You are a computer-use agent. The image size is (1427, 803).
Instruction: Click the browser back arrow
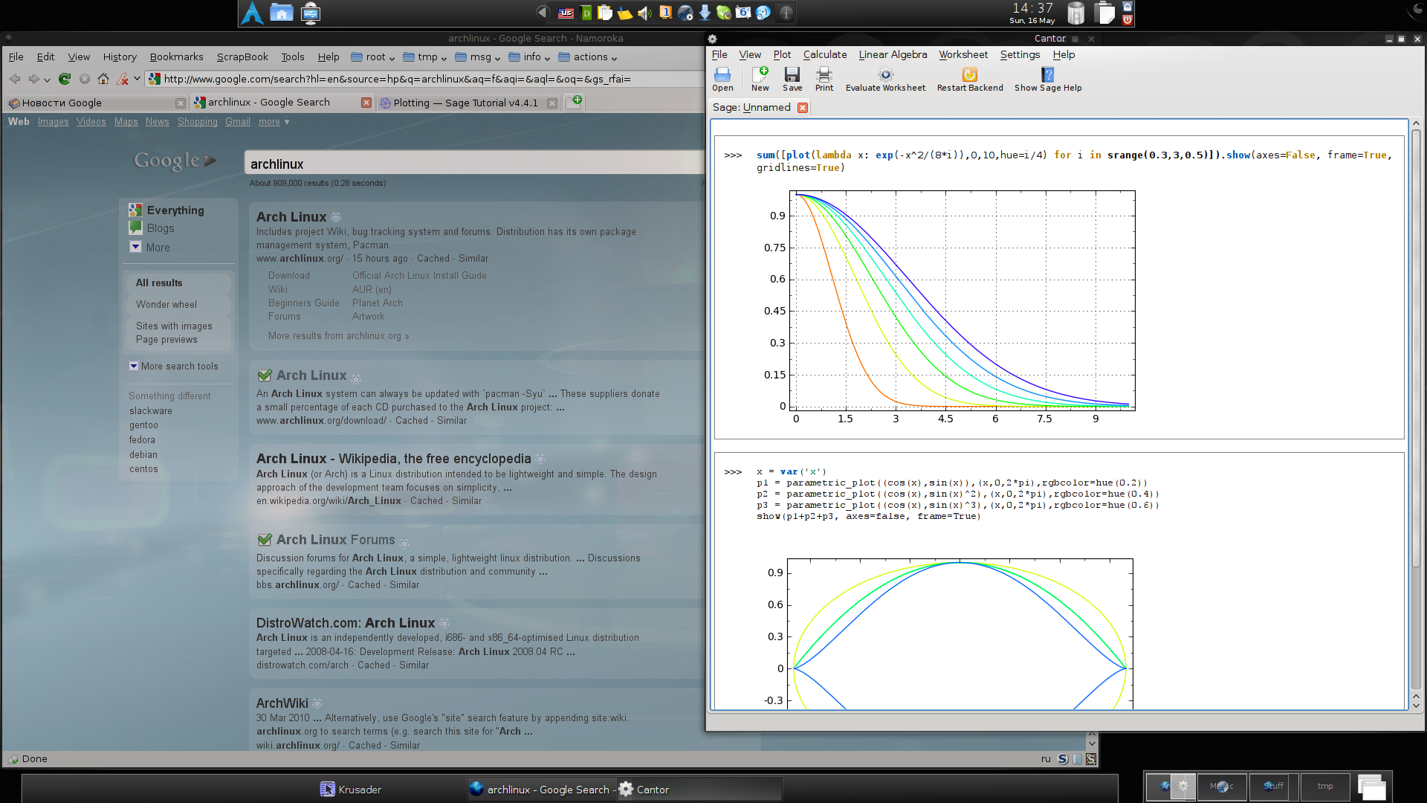15,79
